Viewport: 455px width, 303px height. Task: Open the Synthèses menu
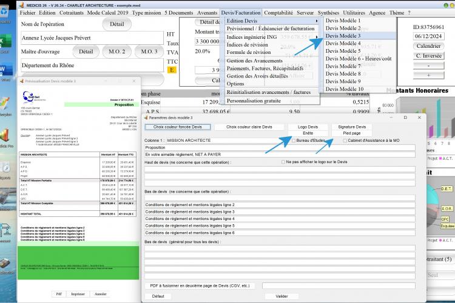[328, 13]
